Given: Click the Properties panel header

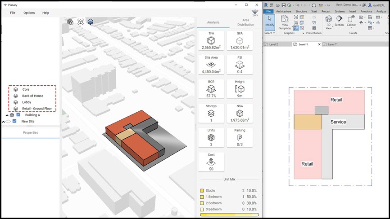Looking at the screenshot, I should tap(31, 132).
